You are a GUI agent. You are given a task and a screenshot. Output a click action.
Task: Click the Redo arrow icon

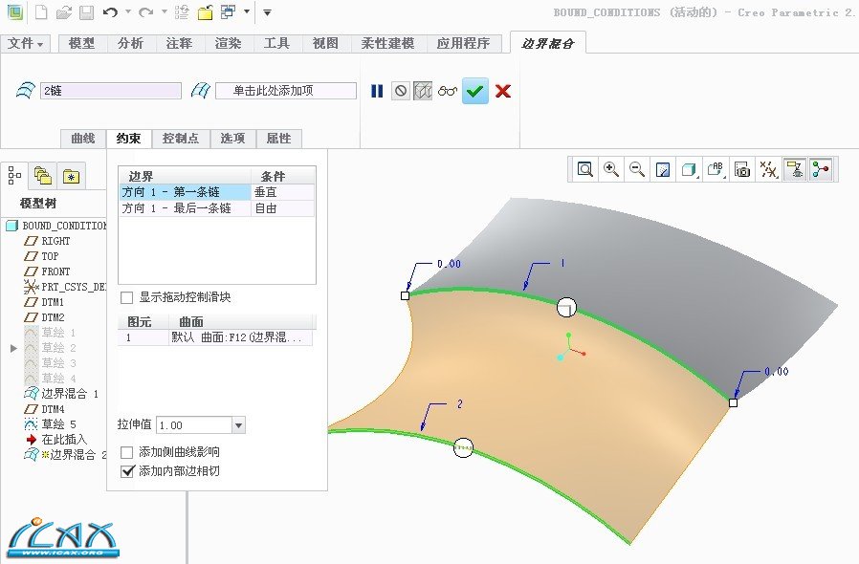tap(145, 12)
